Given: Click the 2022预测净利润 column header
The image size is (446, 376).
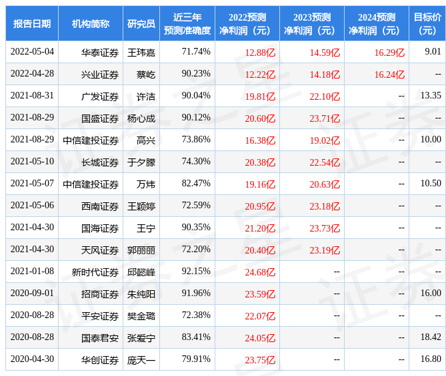Looking at the screenshot, I should click(247, 23).
